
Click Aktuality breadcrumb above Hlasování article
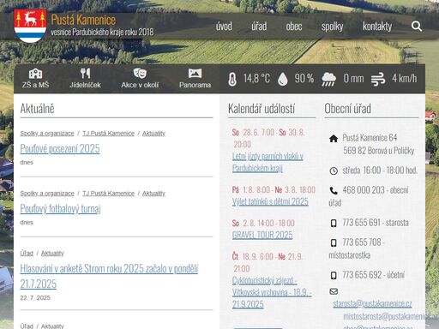52,254
